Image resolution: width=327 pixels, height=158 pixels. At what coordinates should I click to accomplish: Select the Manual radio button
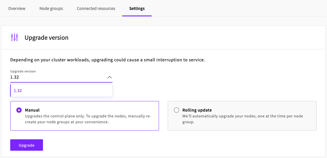click(19, 110)
